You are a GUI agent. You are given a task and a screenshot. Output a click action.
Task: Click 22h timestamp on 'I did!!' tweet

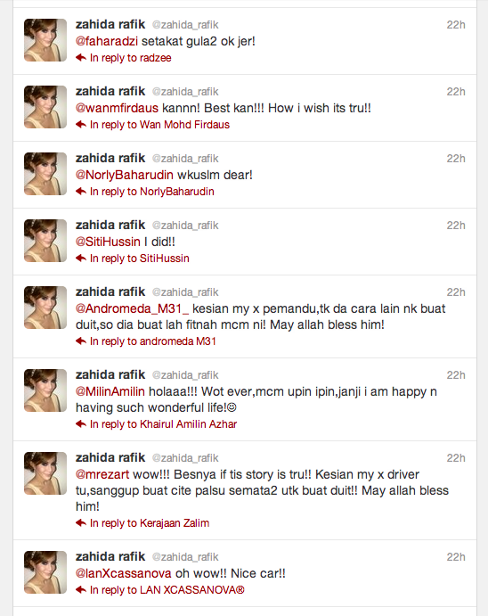point(456,226)
